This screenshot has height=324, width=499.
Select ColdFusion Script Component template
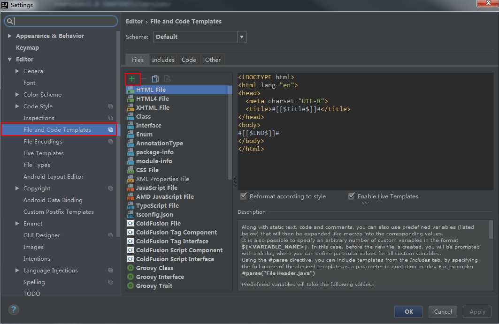(x=179, y=250)
